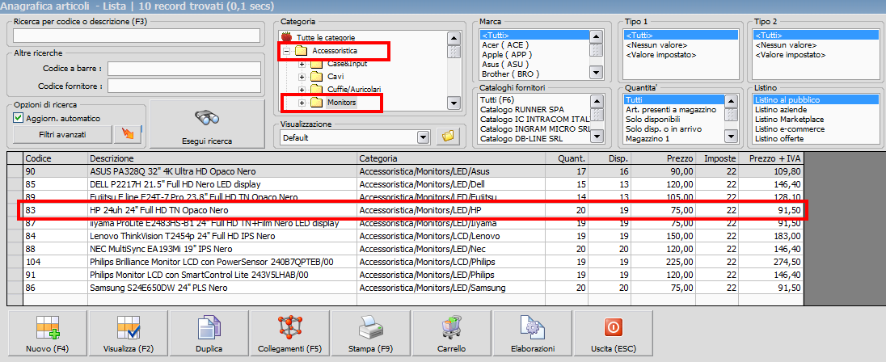The height and width of the screenshot is (362, 886).
Task: Click the Visualizza (F2) grid-check icon
Action: click(x=129, y=327)
